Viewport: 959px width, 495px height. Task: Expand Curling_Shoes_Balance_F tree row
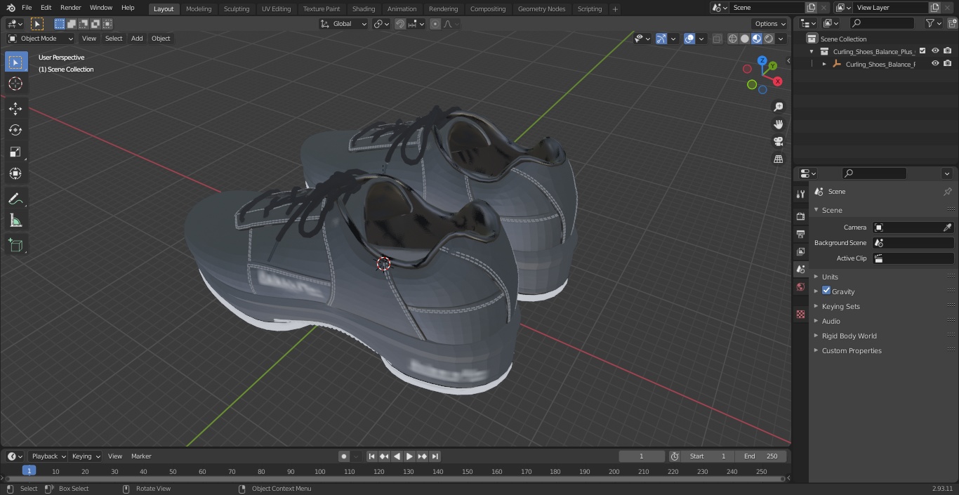tap(824, 64)
